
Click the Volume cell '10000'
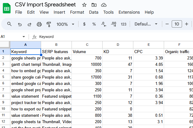click(x=87, y=64)
